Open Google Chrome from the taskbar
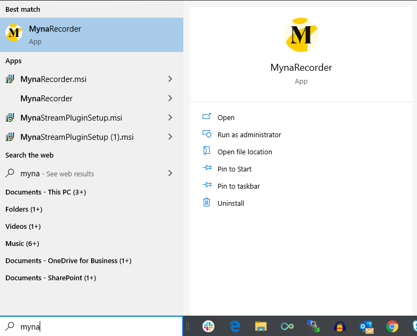 click(392, 326)
